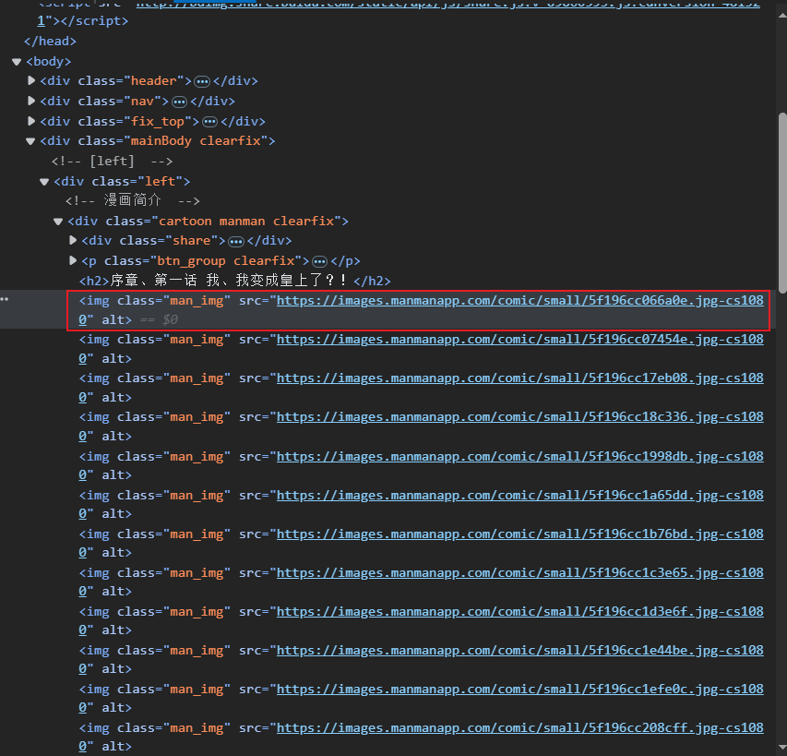Collapse the cartoon manman clearfix div

[x=57, y=221]
